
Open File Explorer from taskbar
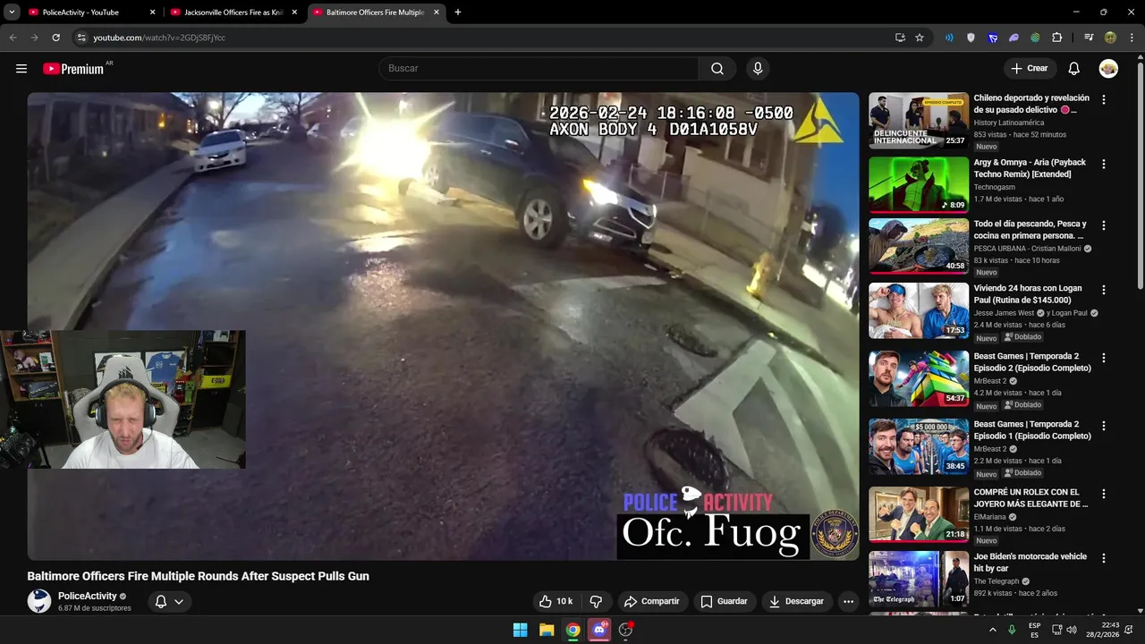pyautogui.click(x=547, y=630)
